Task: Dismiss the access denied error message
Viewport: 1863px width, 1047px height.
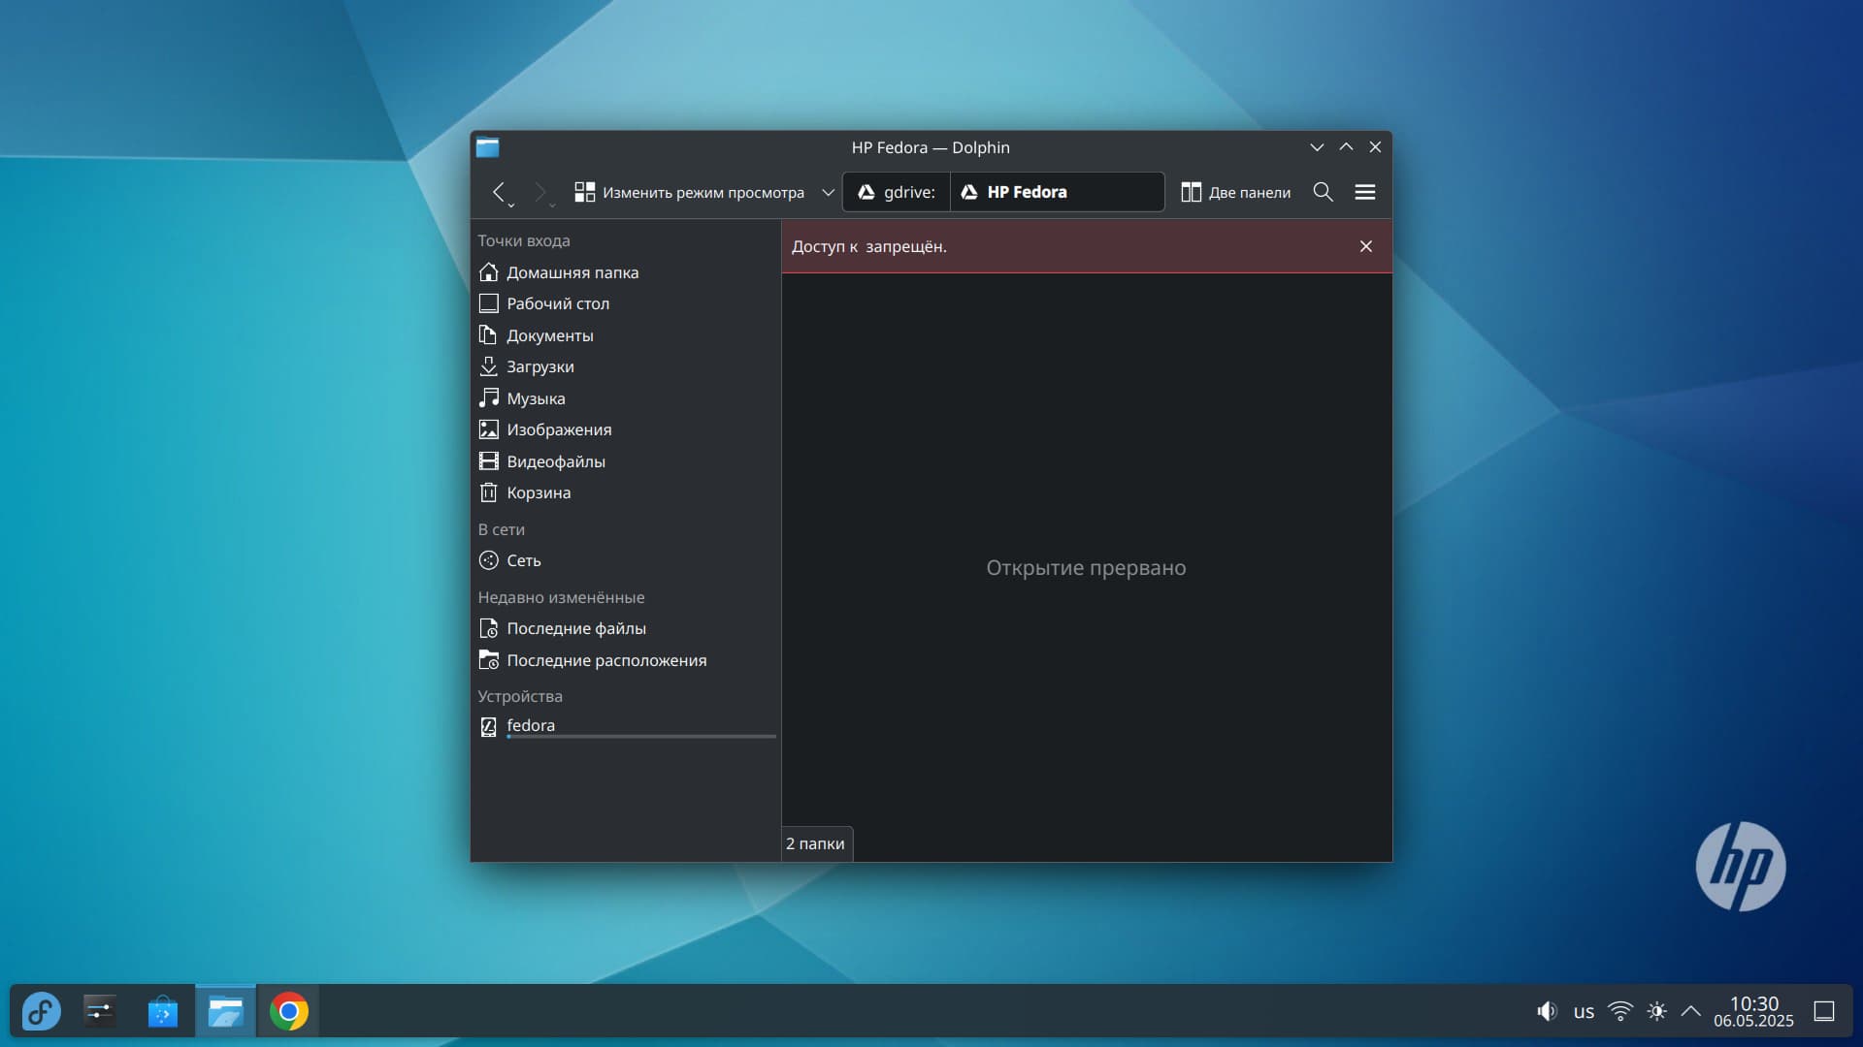Action: click(x=1365, y=246)
